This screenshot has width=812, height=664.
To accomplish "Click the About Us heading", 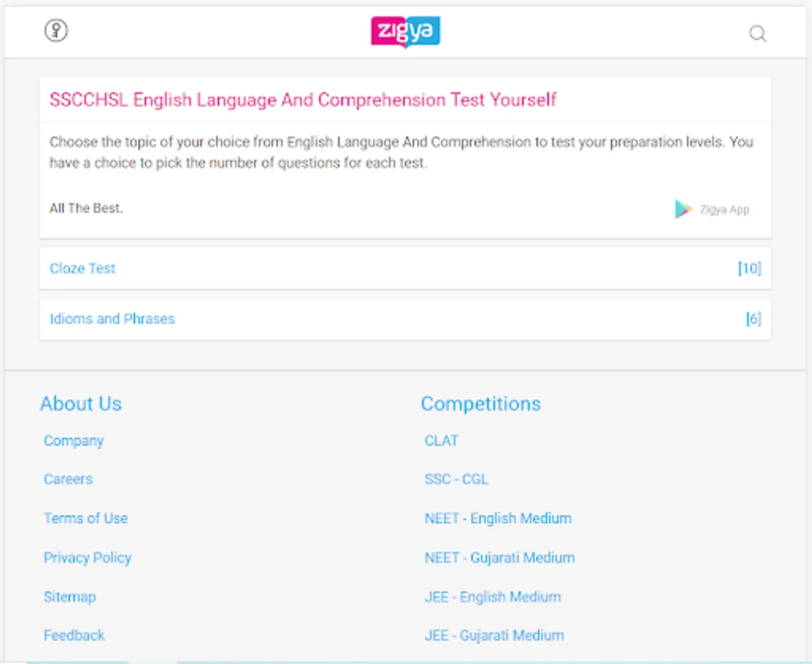I will [x=80, y=404].
